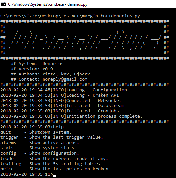Click the 'trigger' command in help list
This screenshot has height=178, width=176.
[x=10, y=137]
